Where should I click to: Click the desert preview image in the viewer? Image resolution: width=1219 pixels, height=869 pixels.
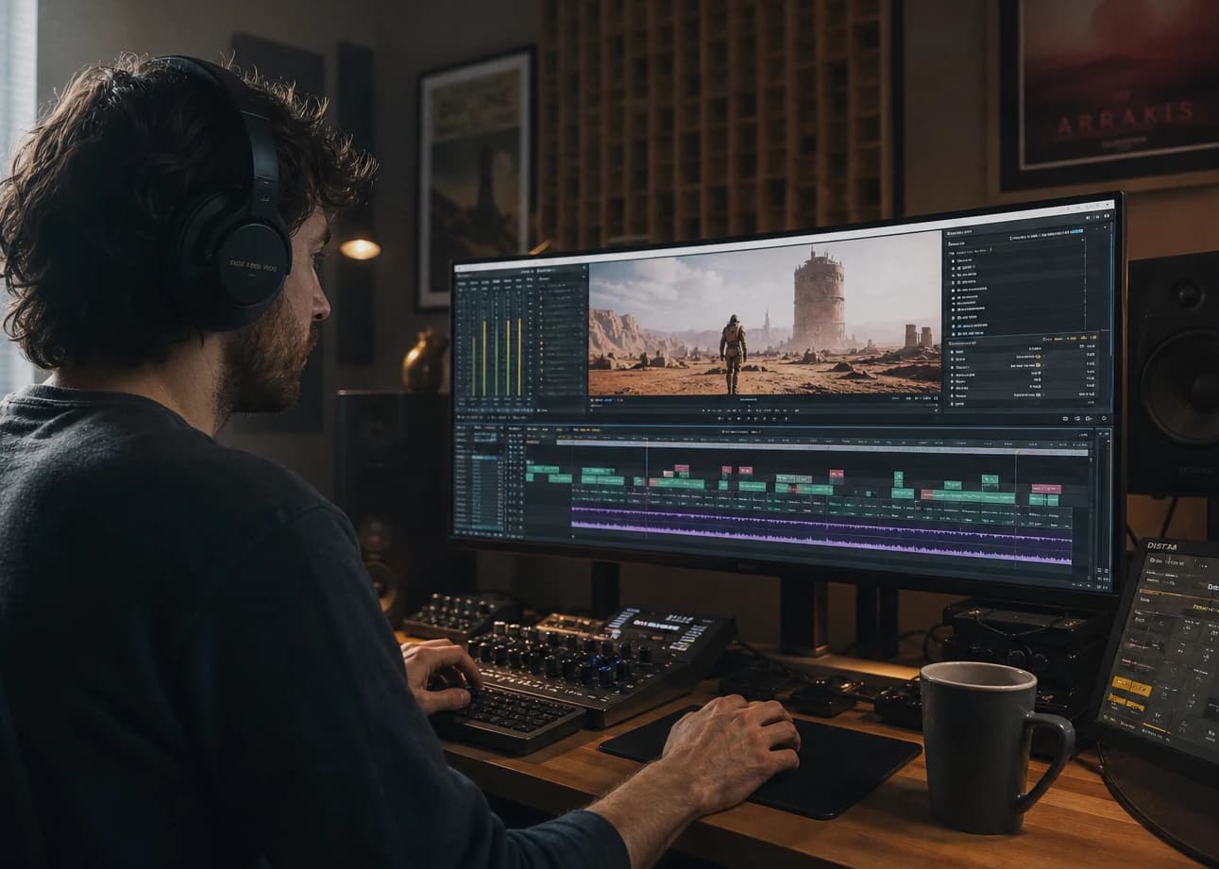[765, 316]
